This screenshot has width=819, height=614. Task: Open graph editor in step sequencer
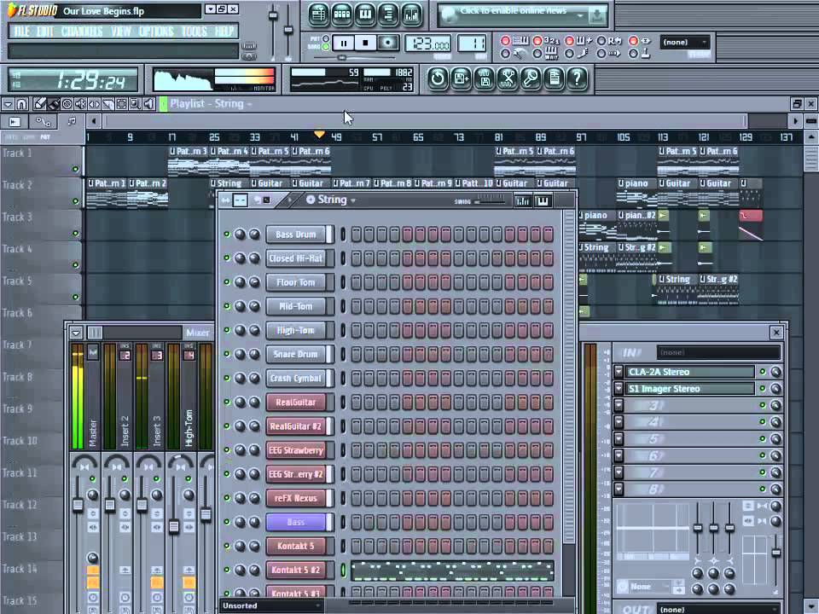[522, 200]
